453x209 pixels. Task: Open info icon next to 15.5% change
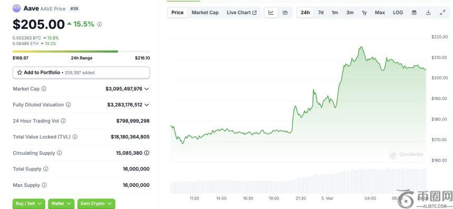pyautogui.click(x=100, y=24)
